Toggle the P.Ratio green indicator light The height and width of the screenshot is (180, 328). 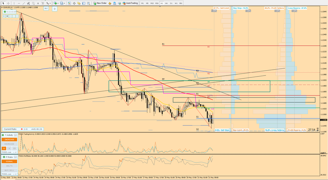(x=4, y=157)
